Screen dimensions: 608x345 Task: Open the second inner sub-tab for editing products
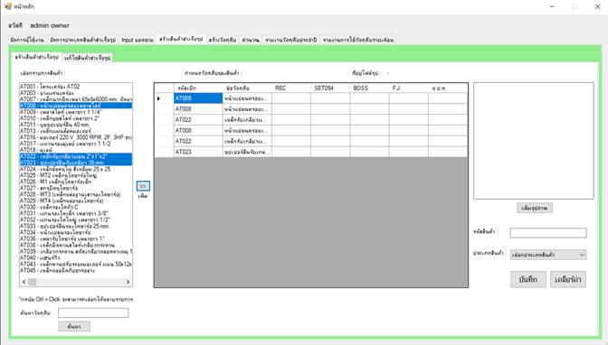pyautogui.click(x=87, y=58)
